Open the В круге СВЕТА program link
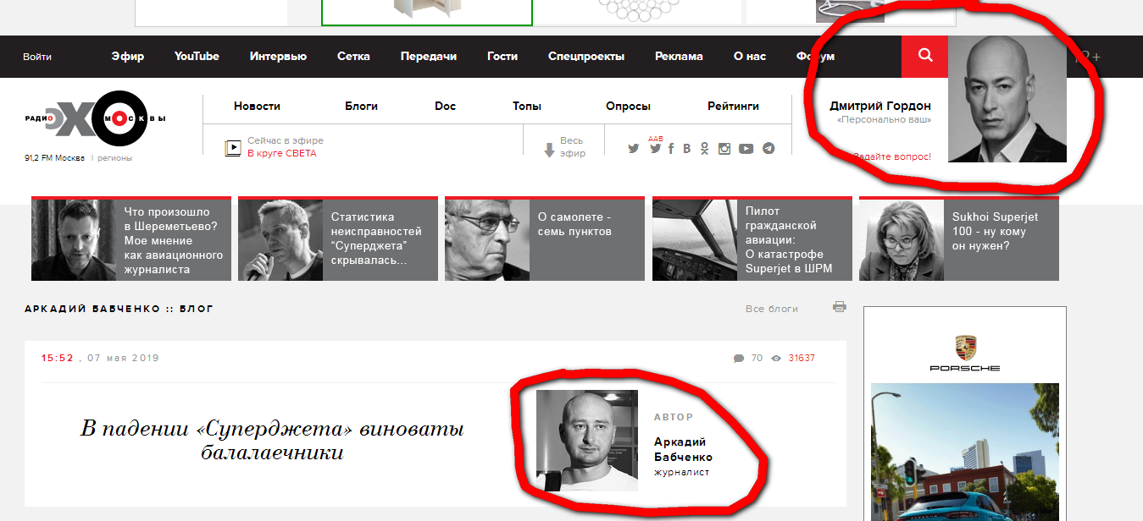This screenshot has width=1143, height=521. [282, 154]
